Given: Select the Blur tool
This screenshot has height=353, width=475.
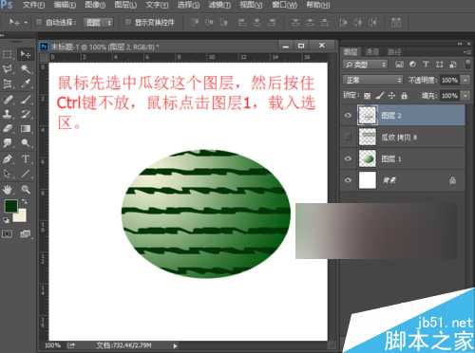Looking at the screenshot, I should (8, 143).
